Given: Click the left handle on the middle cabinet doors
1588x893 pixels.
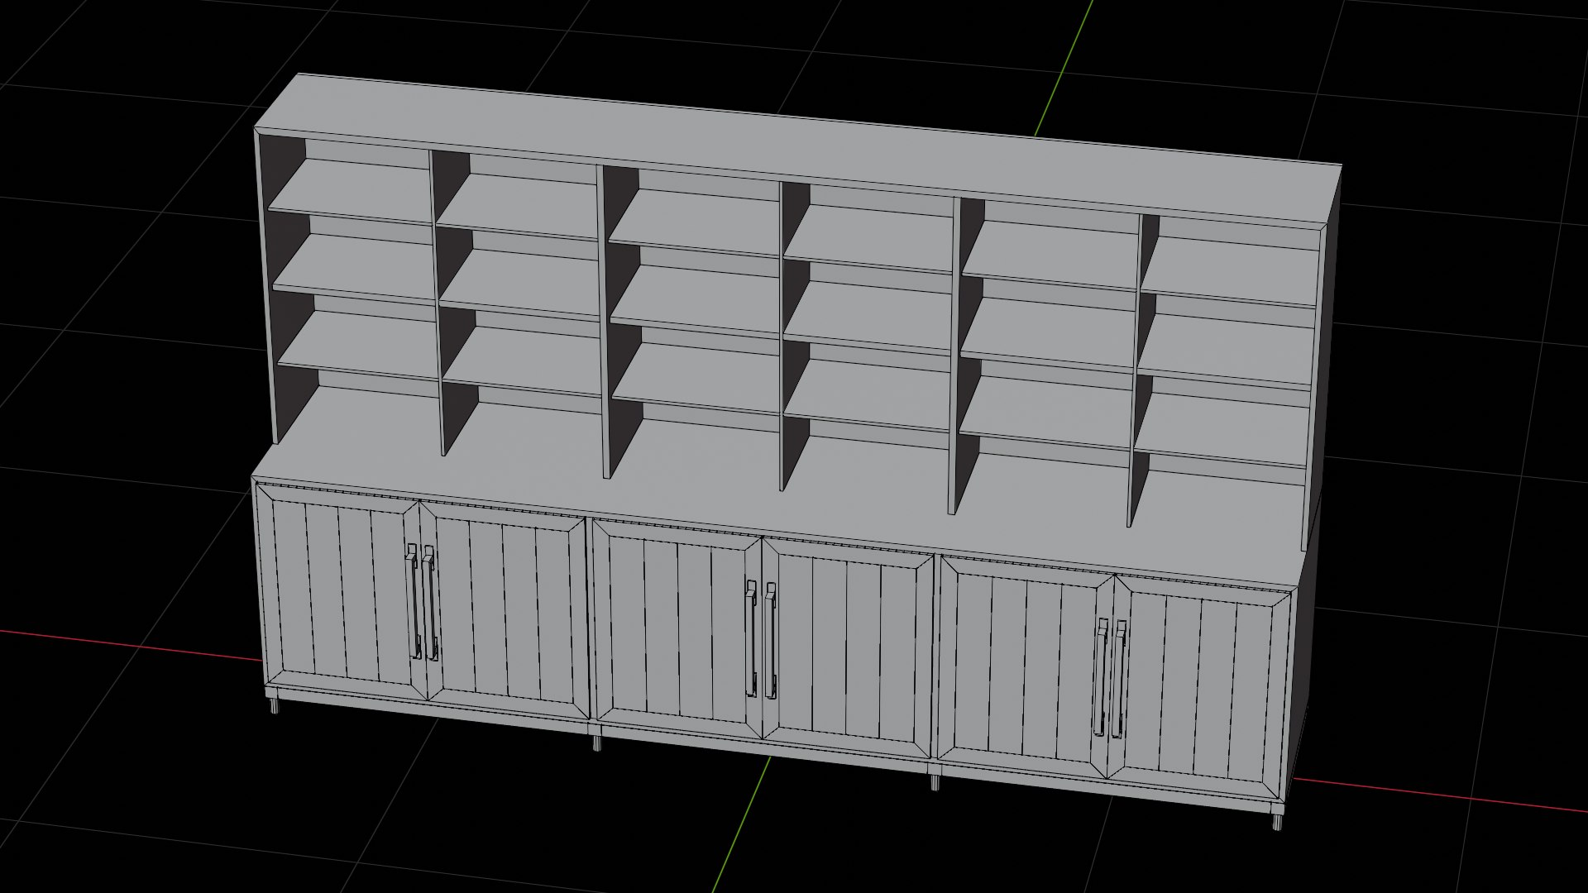Looking at the screenshot, I should 751,638.
